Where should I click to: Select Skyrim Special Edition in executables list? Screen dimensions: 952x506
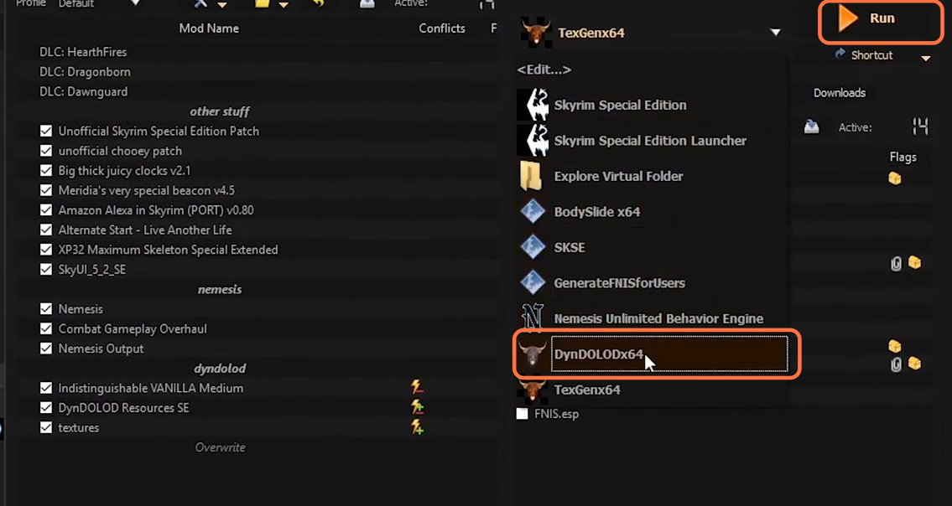620,105
